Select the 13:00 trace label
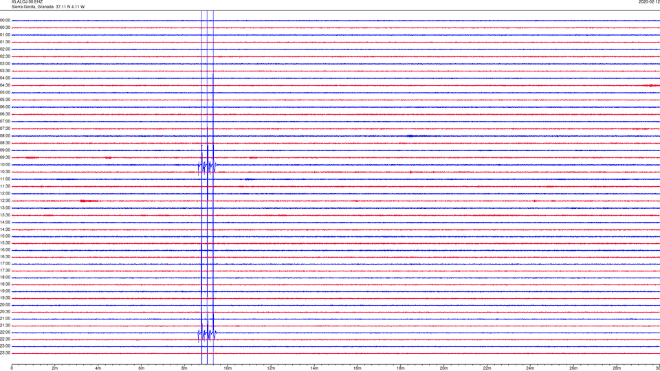Viewport: 660px width, 371px height. [5, 207]
